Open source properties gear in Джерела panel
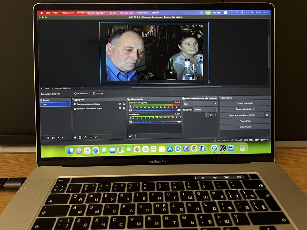The height and width of the screenshot is (230, 307). tap(85, 137)
